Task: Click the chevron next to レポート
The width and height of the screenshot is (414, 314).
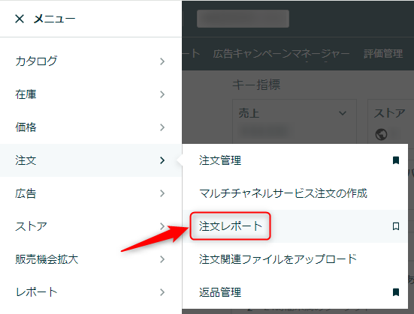Action: coord(162,292)
